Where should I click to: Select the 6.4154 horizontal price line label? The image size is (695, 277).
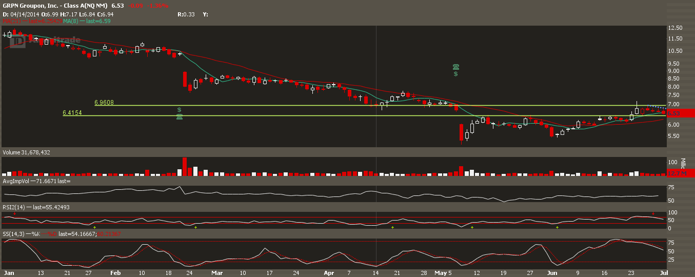72,112
